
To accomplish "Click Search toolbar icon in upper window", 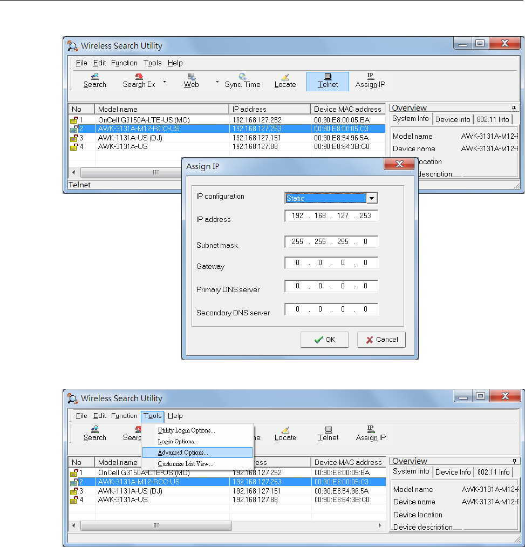I will pyautogui.click(x=94, y=82).
